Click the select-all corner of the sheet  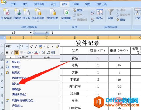click(x=3, y=38)
